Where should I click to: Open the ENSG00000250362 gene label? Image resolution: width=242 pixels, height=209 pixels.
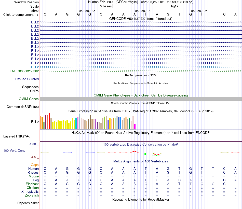24,71
